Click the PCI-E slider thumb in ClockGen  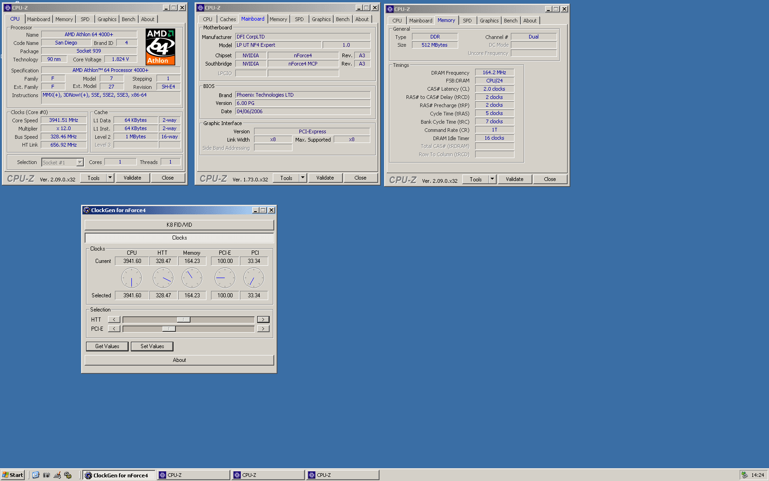[x=169, y=329]
